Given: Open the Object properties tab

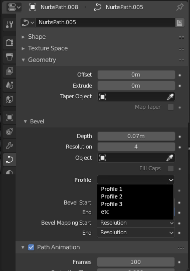Looking at the screenshot, I should (10, 117).
